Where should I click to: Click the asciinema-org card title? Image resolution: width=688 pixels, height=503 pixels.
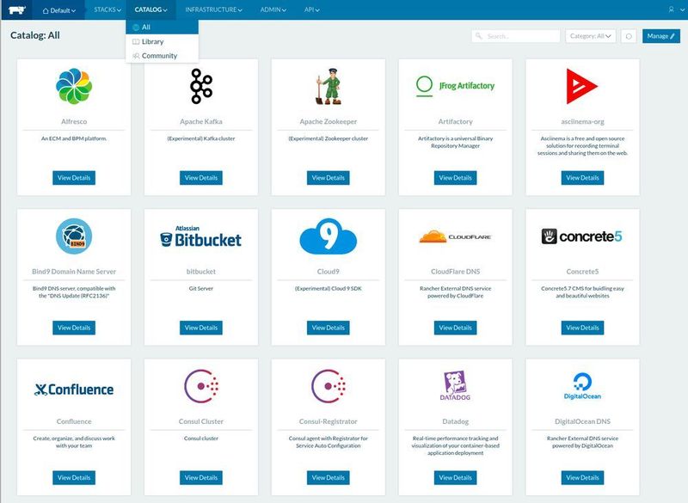click(x=582, y=121)
